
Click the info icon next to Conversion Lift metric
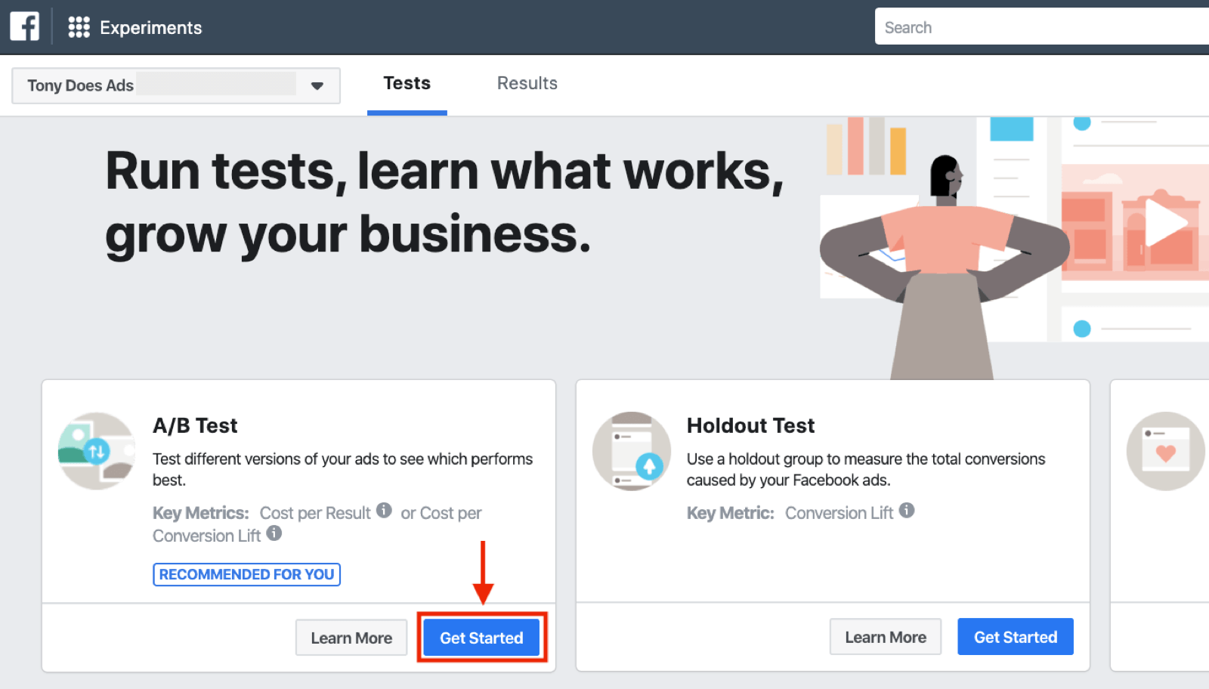coord(908,511)
